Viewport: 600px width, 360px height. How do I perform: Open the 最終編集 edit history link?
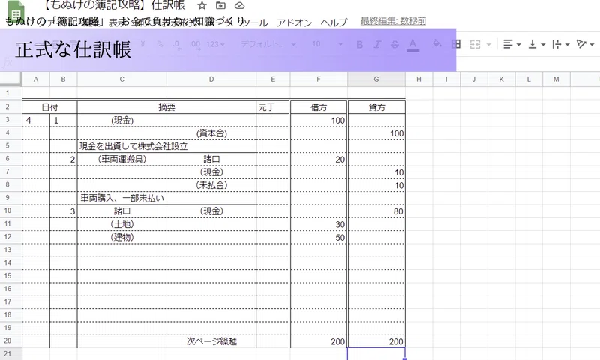[x=393, y=21]
